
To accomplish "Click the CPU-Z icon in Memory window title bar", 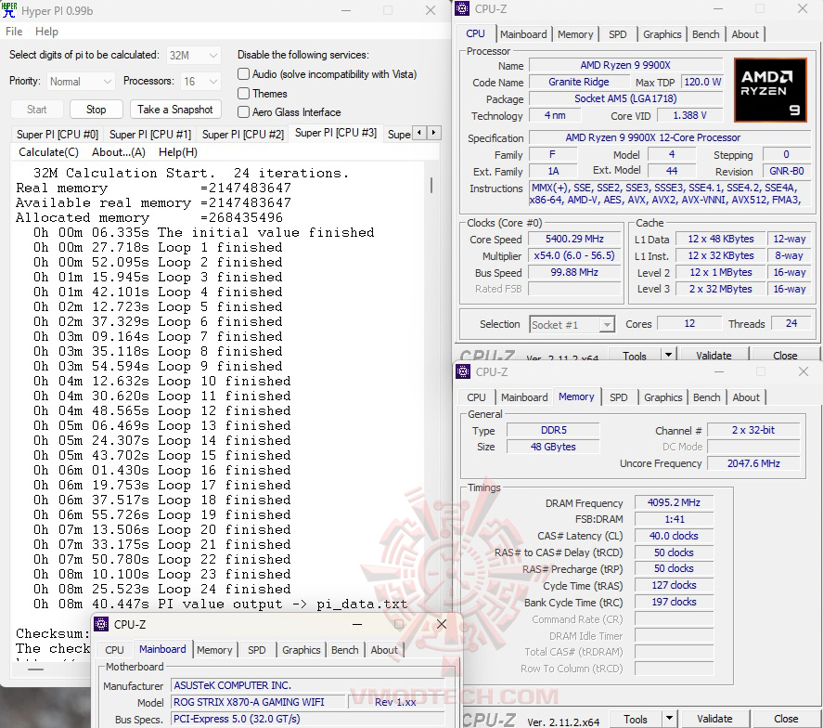I will pos(463,371).
